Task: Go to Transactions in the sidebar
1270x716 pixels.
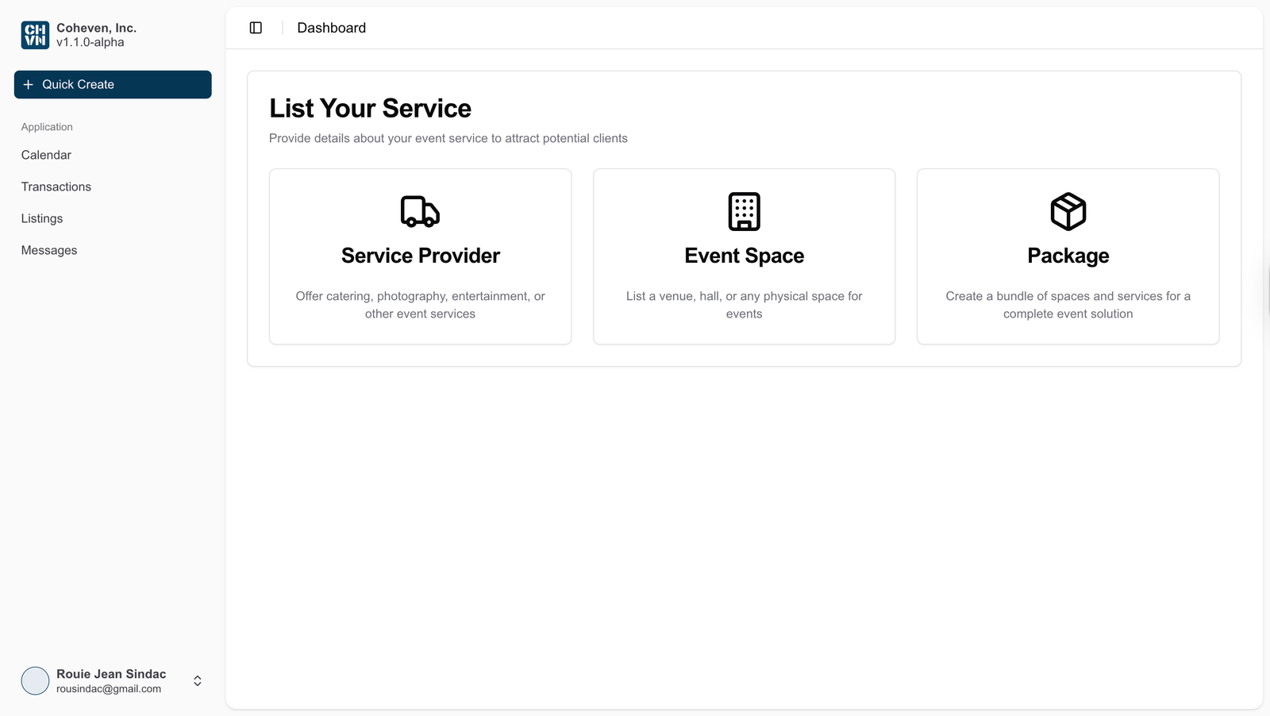Action: click(56, 187)
